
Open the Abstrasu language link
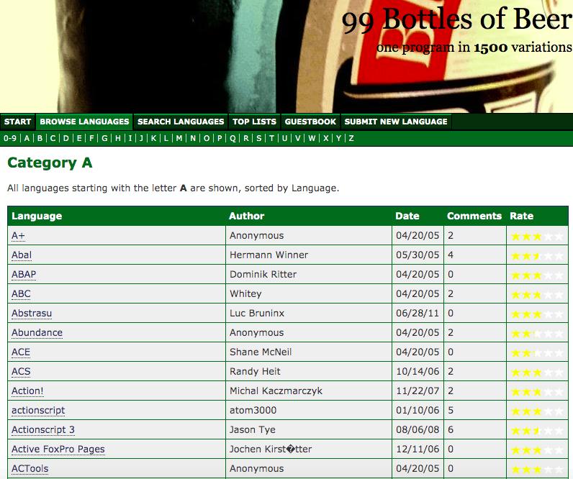(x=32, y=314)
